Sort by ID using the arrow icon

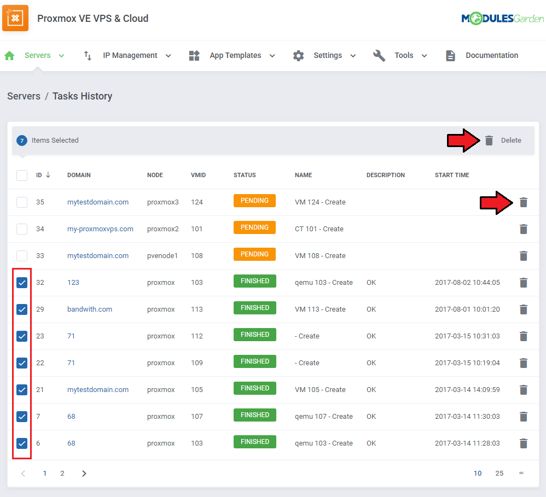[48, 175]
